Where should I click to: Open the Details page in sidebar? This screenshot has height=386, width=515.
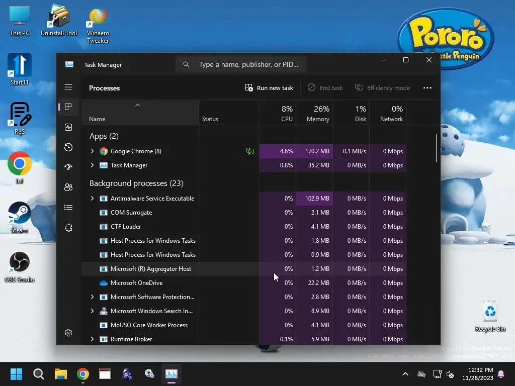[x=68, y=208]
